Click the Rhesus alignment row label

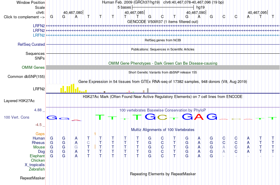pyautogui.click(x=38, y=143)
